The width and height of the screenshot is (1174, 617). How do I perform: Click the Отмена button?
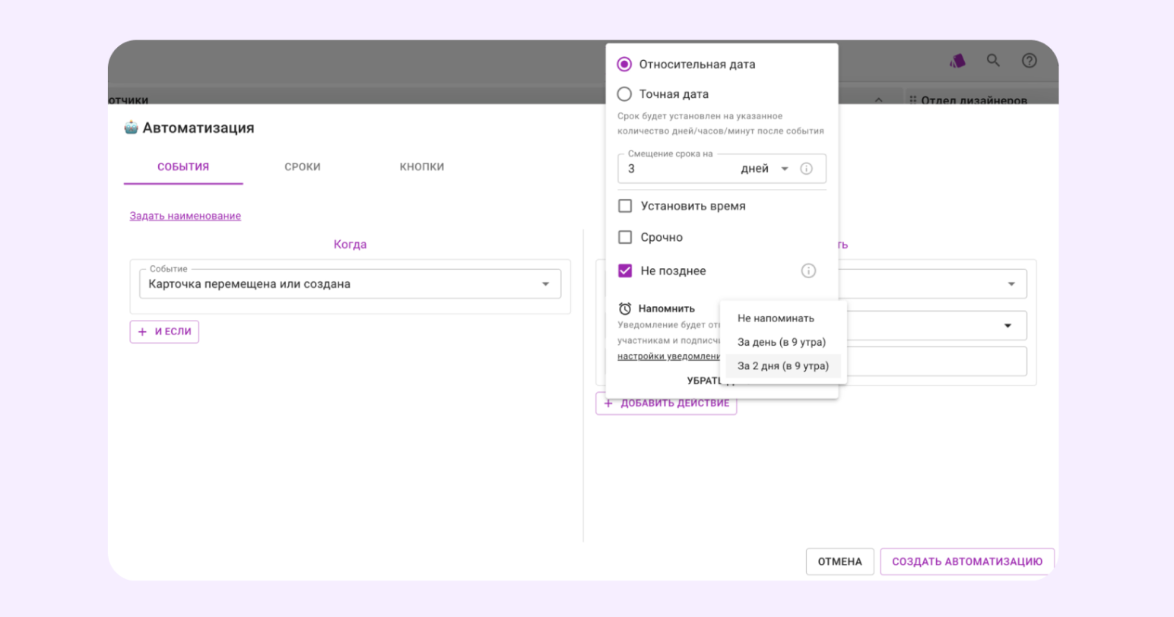tap(840, 562)
